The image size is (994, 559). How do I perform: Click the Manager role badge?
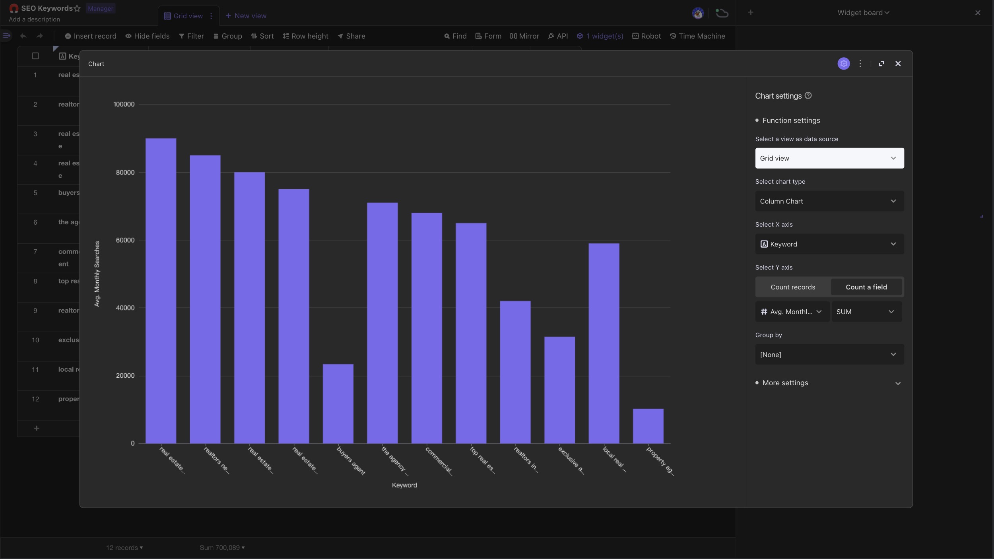pos(101,8)
